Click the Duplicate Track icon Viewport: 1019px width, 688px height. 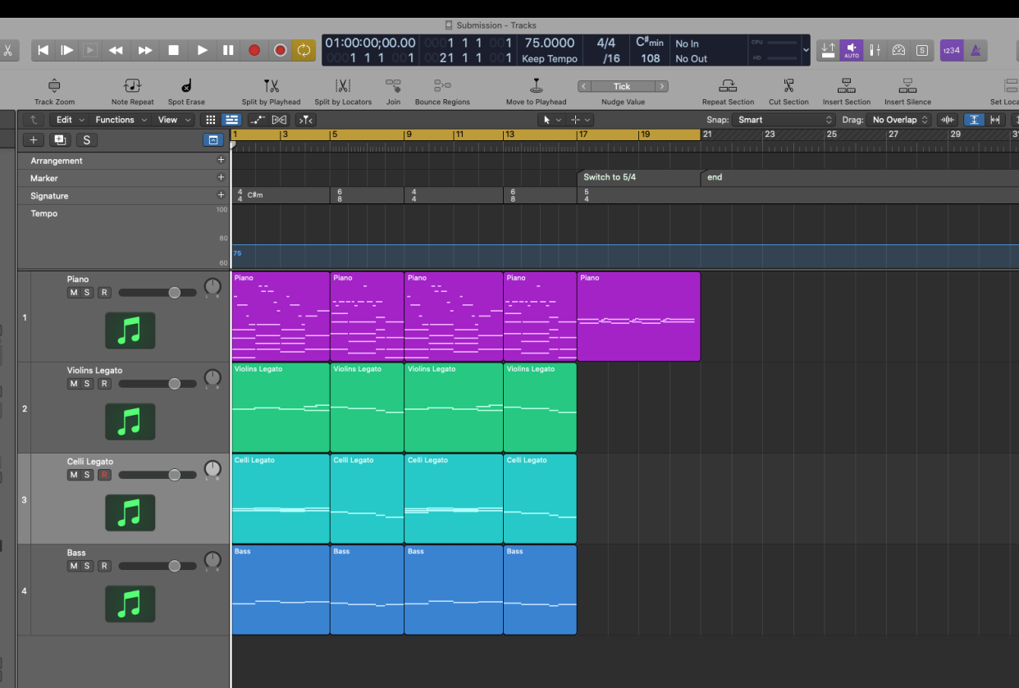coord(60,140)
